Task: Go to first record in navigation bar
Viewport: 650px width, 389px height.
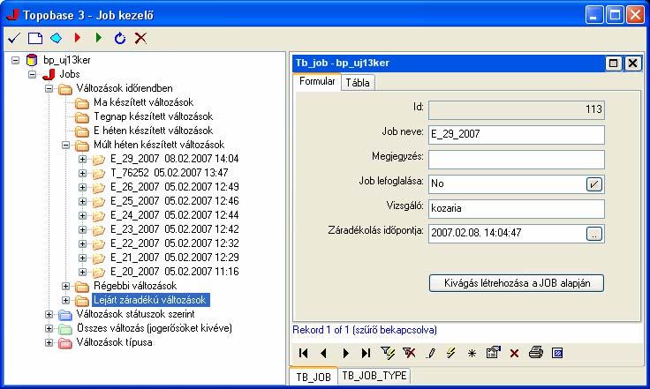Action: tap(304, 353)
